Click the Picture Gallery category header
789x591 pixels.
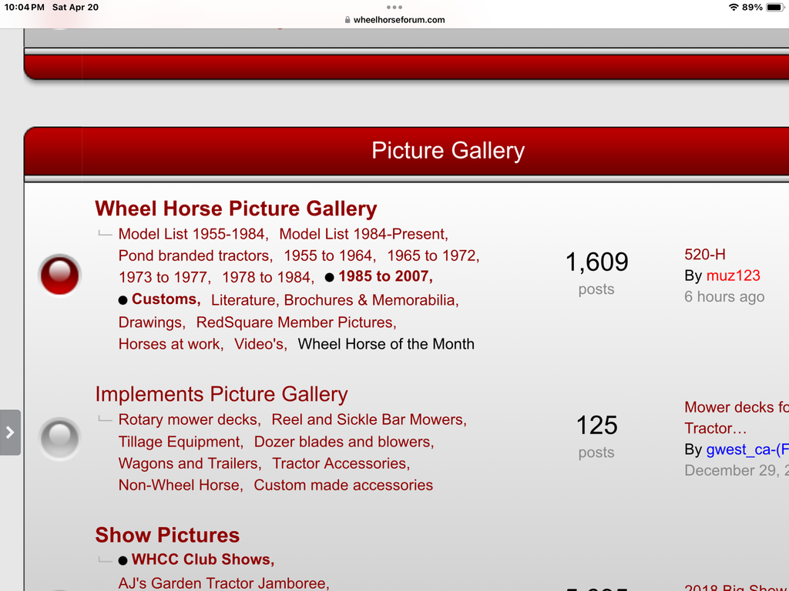[x=448, y=150]
